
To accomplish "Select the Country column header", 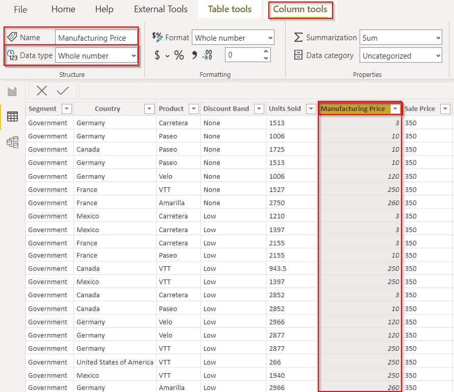I will point(108,108).
